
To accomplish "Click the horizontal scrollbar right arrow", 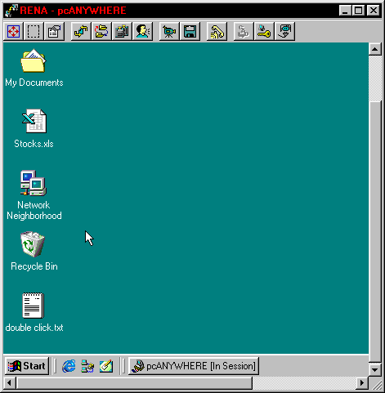I will coord(362,382).
